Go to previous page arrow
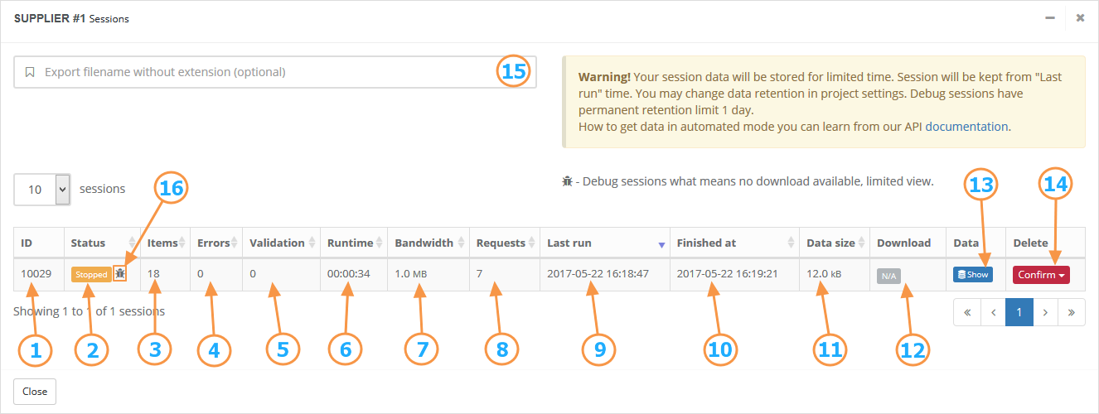This screenshot has width=1099, height=414. click(x=993, y=313)
